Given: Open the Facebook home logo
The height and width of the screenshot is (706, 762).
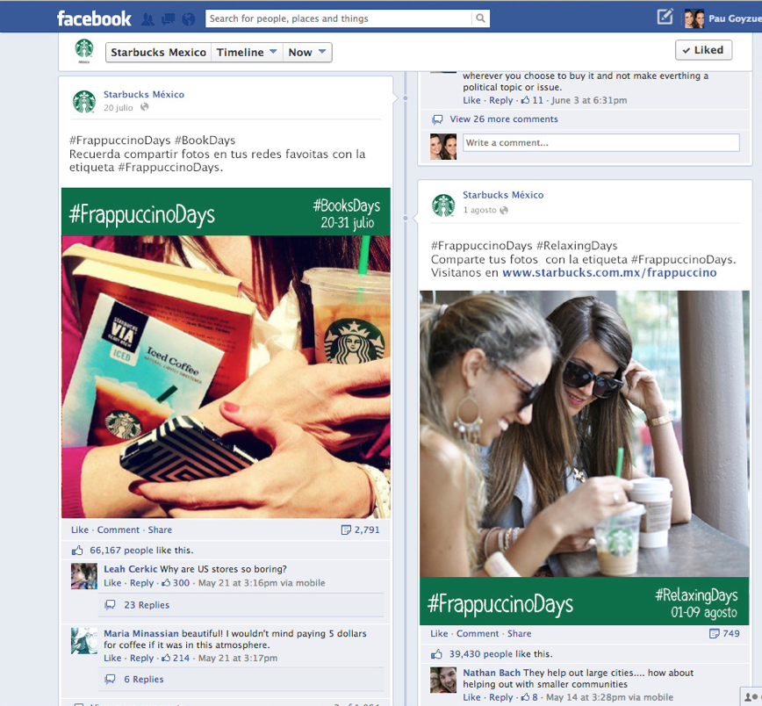Looking at the screenshot, I should pyautogui.click(x=94, y=18).
